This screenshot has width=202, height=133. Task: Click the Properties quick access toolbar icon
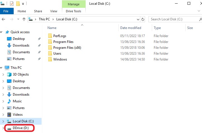pyautogui.click(x=11, y=4)
